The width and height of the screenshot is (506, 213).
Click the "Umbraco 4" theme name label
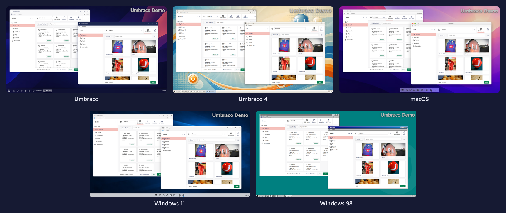[253, 99]
